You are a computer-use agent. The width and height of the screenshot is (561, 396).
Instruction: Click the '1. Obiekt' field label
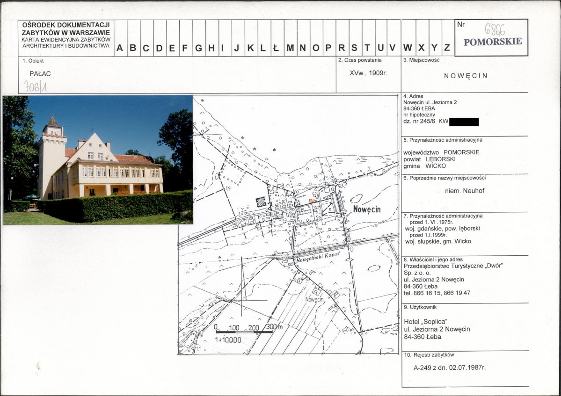[x=33, y=61]
